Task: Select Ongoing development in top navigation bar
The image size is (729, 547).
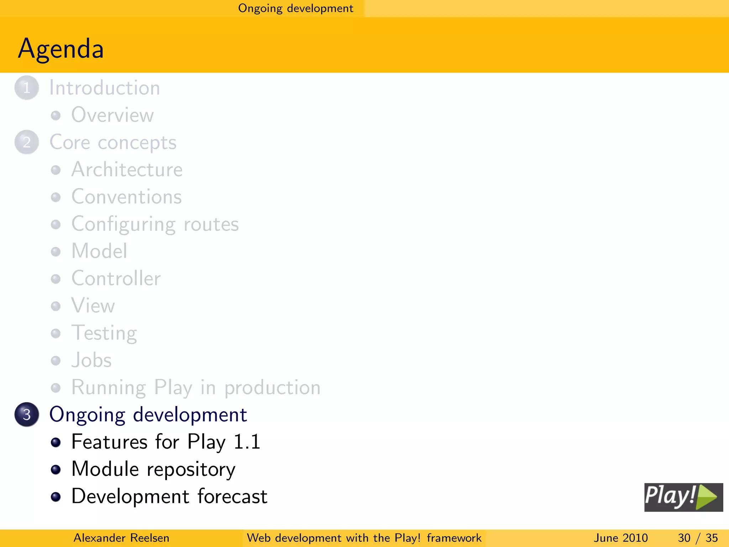Action: click(295, 8)
